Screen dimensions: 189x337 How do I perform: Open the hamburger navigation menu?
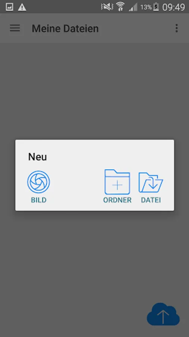click(15, 28)
